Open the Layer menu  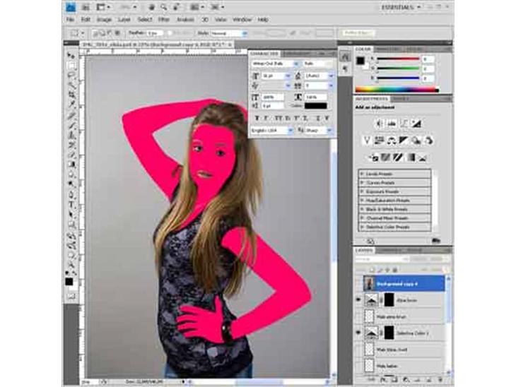point(124,20)
